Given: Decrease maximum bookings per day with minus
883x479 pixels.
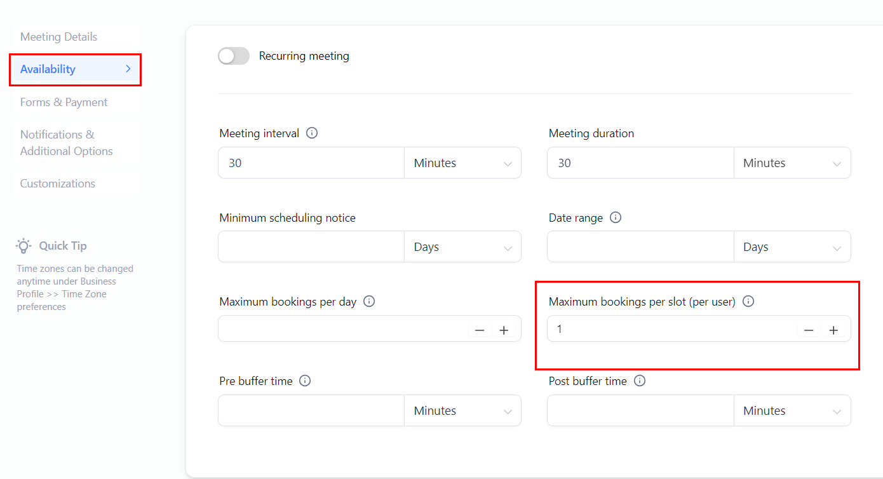Looking at the screenshot, I should [x=480, y=330].
